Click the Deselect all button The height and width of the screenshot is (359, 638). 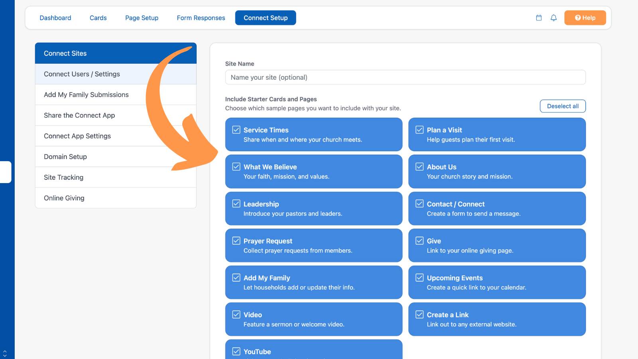[x=563, y=106]
